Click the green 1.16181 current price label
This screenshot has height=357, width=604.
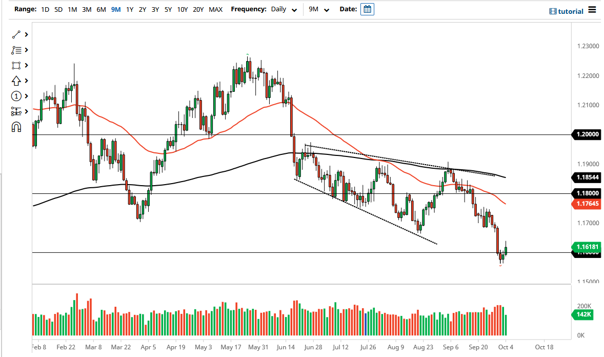(587, 247)
